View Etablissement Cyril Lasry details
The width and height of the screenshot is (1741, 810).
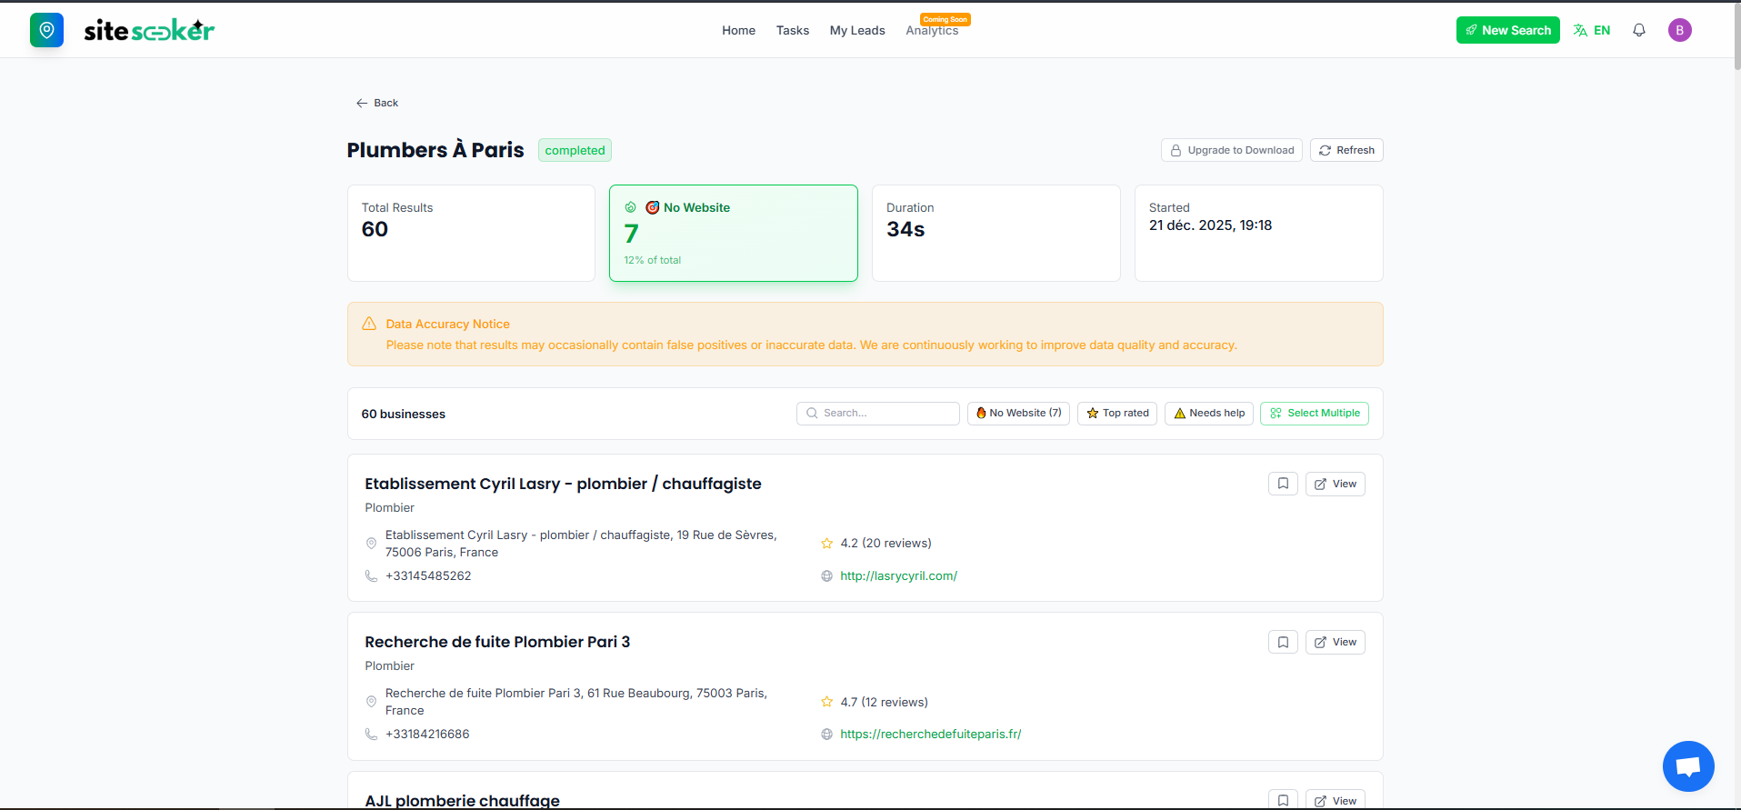click(x=1335, y=484)
